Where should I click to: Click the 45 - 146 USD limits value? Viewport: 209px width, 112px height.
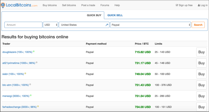point(162,63)
